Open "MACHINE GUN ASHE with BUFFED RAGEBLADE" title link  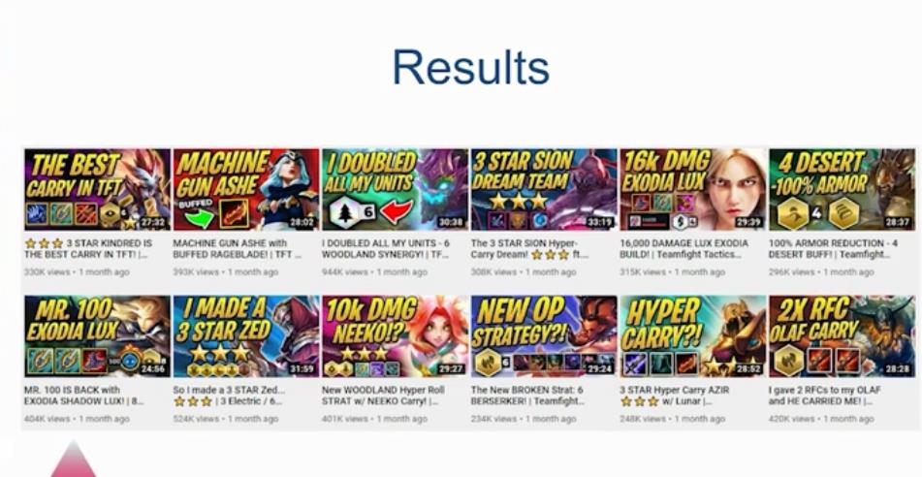[237, 249]
